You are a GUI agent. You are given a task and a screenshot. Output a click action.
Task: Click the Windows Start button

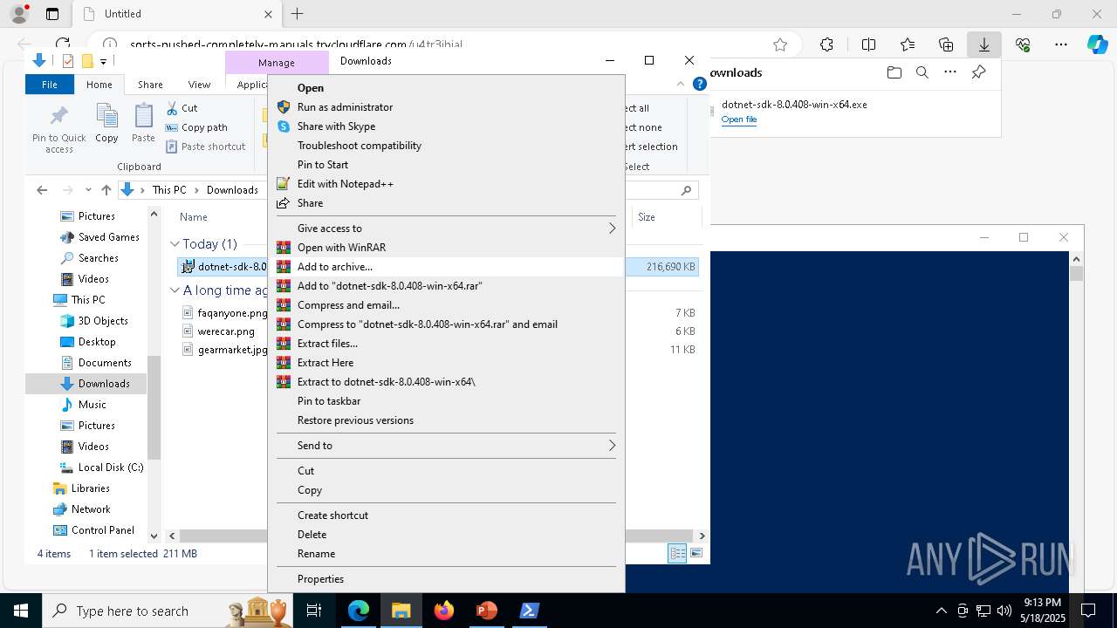click(x=21, y=611)
